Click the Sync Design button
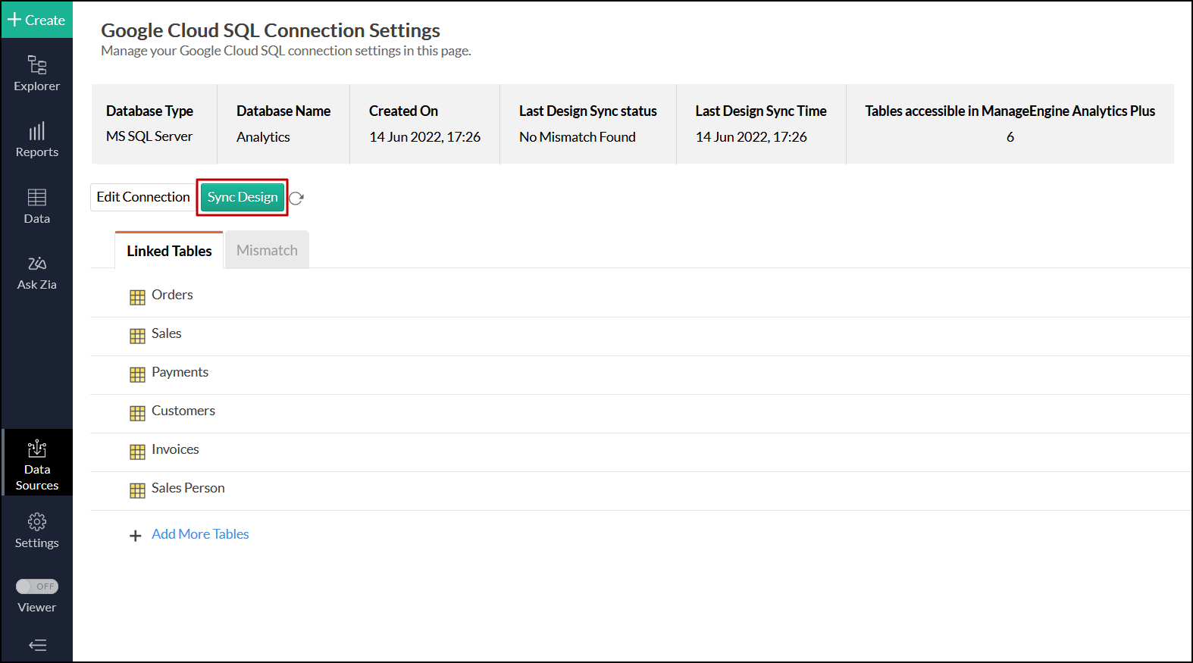Viewport: 1193px width, 663px height. coord(243,197)
